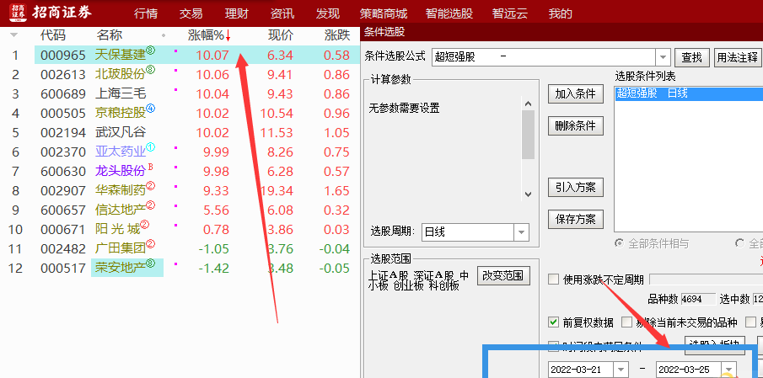763x378 pixels.
Task: Click the blue 4 badge beside 京粮控股
Action: 151,109
